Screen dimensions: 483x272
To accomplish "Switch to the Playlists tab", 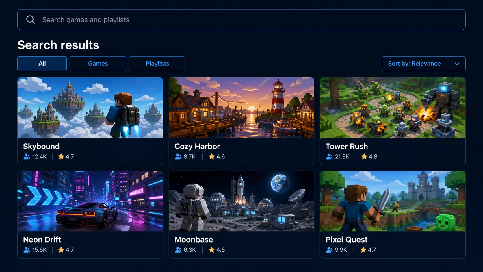I will click(157, 64).
